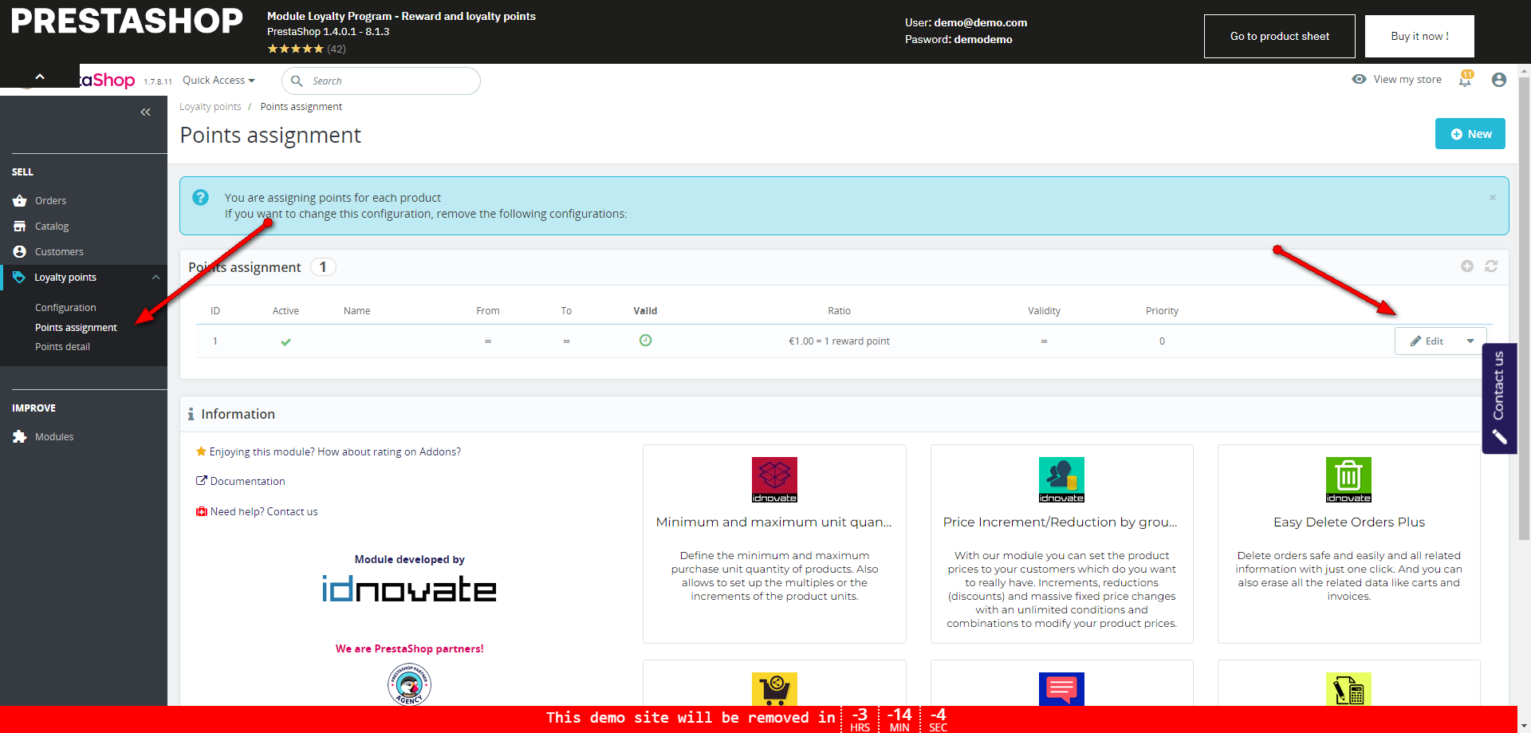Click the notifications bell icon
The image size is (1531, 733).
(x=1465, y=79)
